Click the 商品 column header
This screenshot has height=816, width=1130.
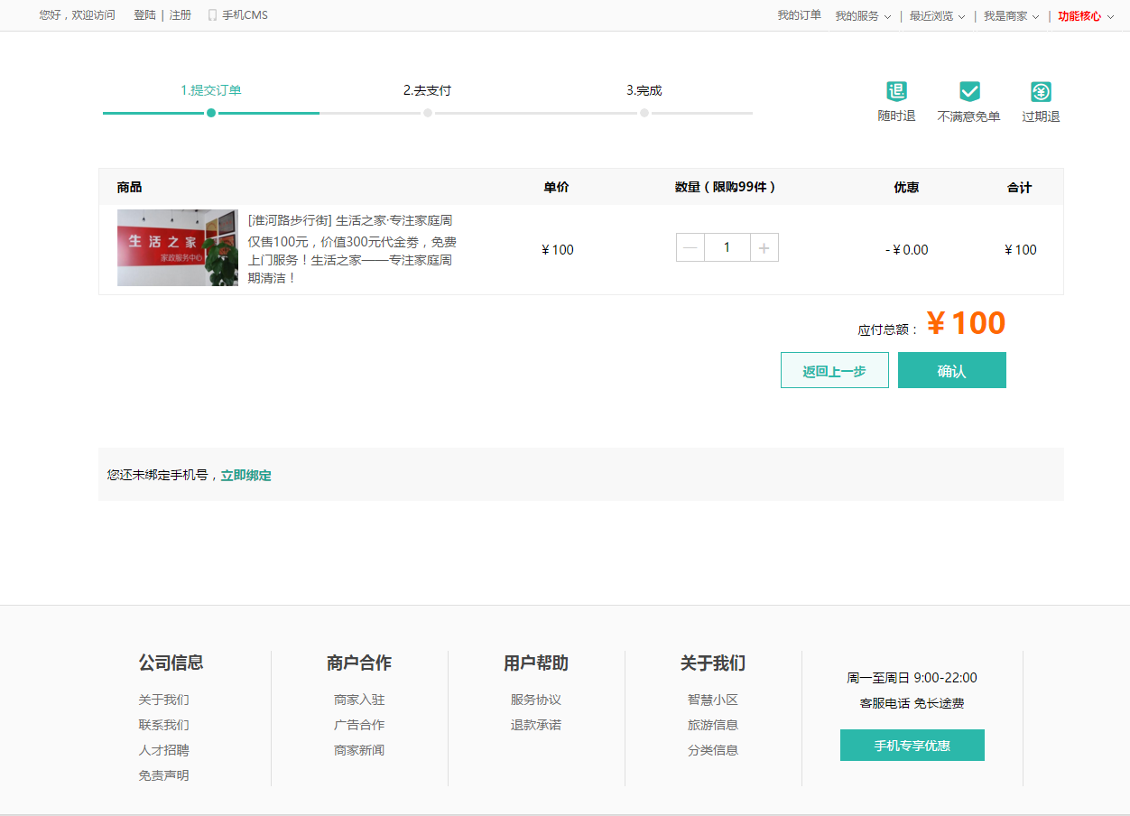click(129, 187)
